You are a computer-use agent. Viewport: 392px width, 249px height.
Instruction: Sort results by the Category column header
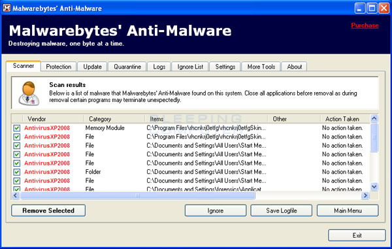[114, 119]
